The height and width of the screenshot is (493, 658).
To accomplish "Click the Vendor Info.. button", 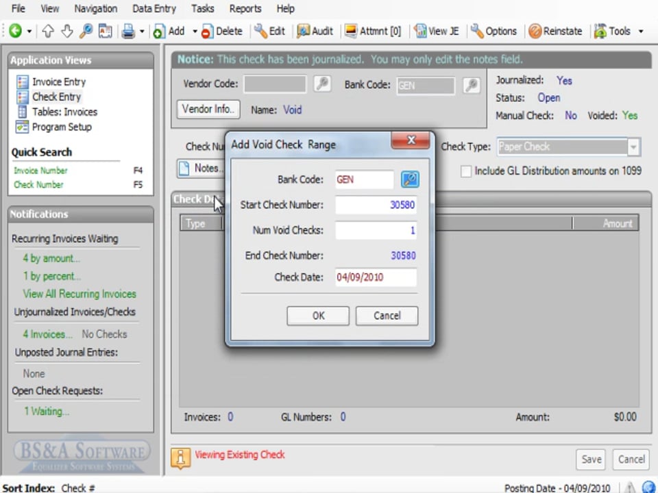I will click(208, 109).
